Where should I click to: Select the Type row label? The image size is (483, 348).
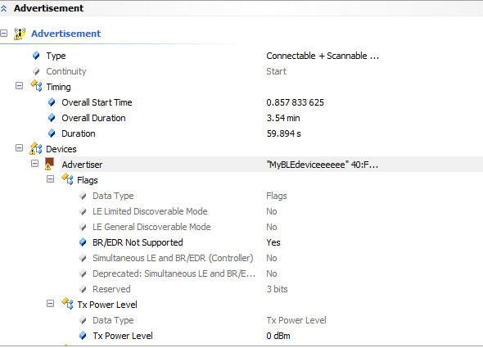(x=56, y=56)
